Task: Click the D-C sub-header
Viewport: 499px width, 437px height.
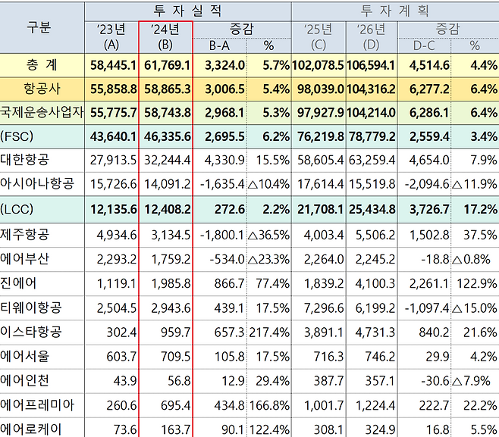Action: click(424, 46)
